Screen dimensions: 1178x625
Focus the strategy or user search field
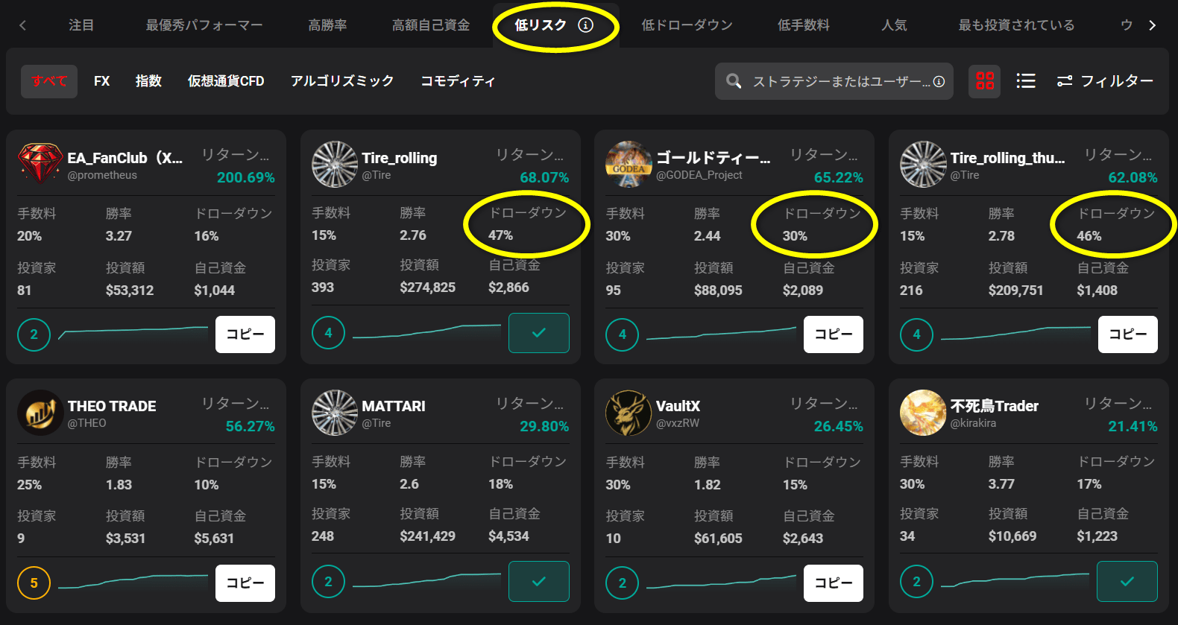pos(834,81)
